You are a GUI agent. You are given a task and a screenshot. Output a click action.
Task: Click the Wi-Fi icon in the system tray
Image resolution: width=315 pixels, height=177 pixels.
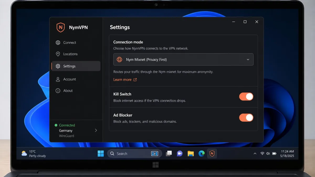click(262, 154)
